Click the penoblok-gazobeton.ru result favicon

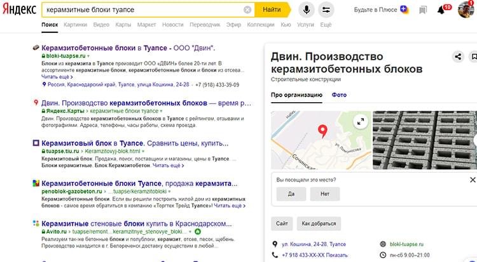(x=36, y=183)
